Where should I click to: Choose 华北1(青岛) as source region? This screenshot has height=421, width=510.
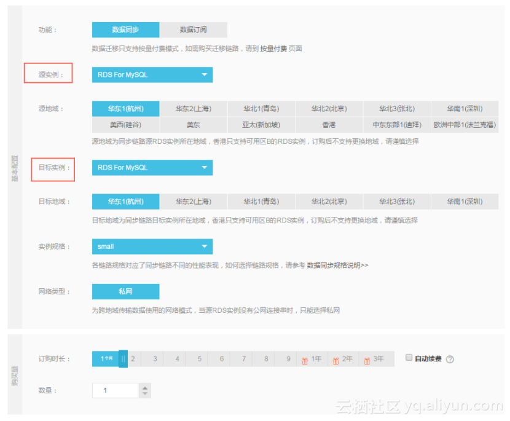pyautogui.click(x=261, y=108)
